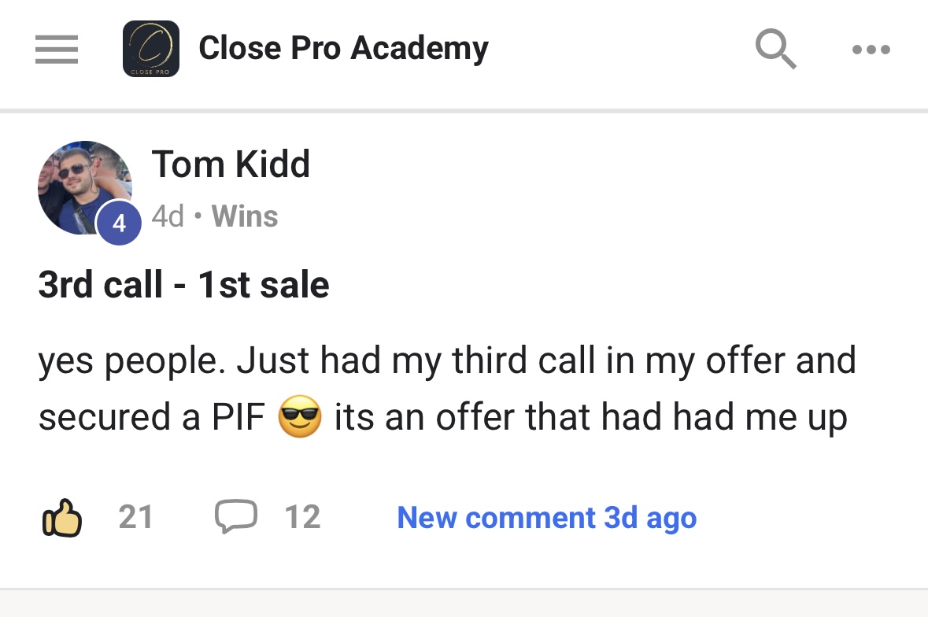Click the comment count 12
This screenshot has width=928, height=617.
coord(302,517)
